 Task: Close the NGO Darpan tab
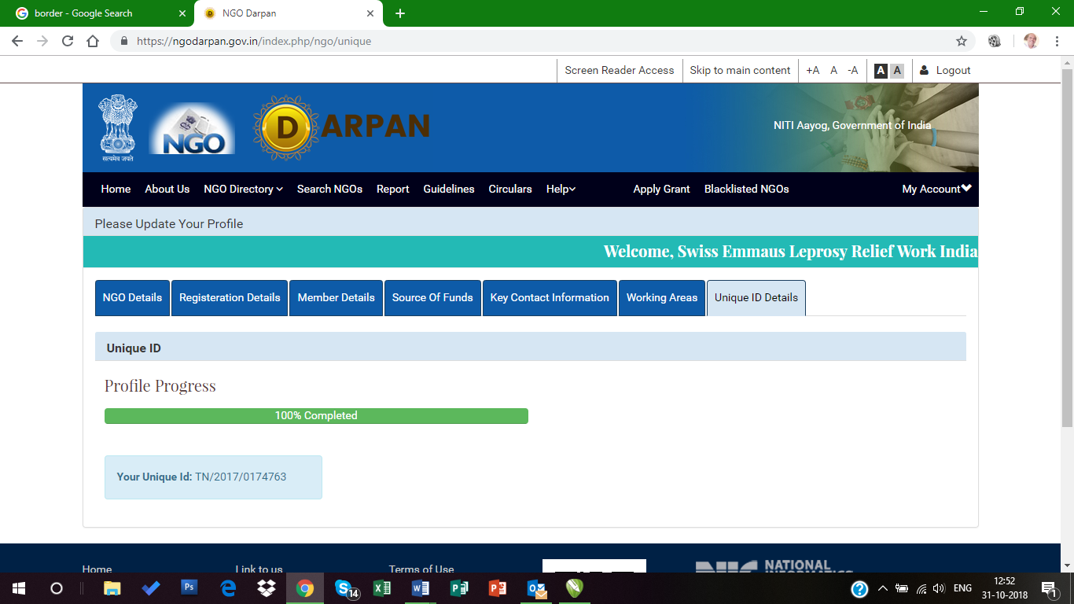click(x=370, y=13)
